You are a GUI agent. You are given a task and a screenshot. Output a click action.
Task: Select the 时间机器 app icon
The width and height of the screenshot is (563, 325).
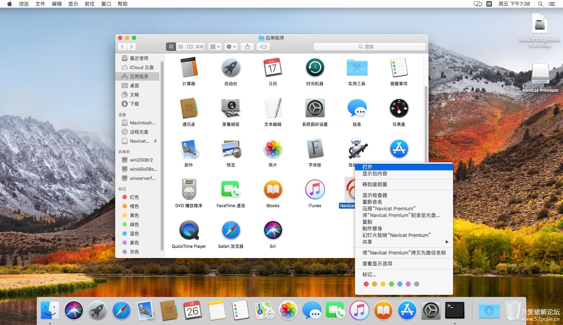pyautogui.click(x=315, y=67)
